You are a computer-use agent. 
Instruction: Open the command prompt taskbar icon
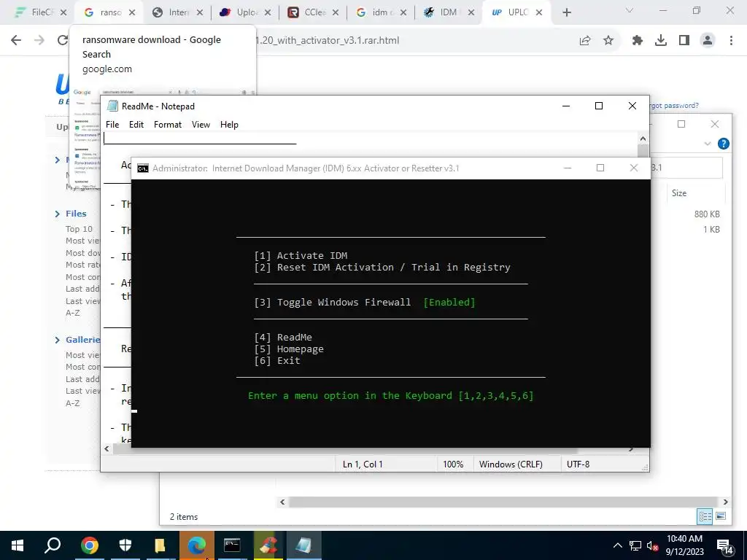pyautogui.click(x=232, y=545)
